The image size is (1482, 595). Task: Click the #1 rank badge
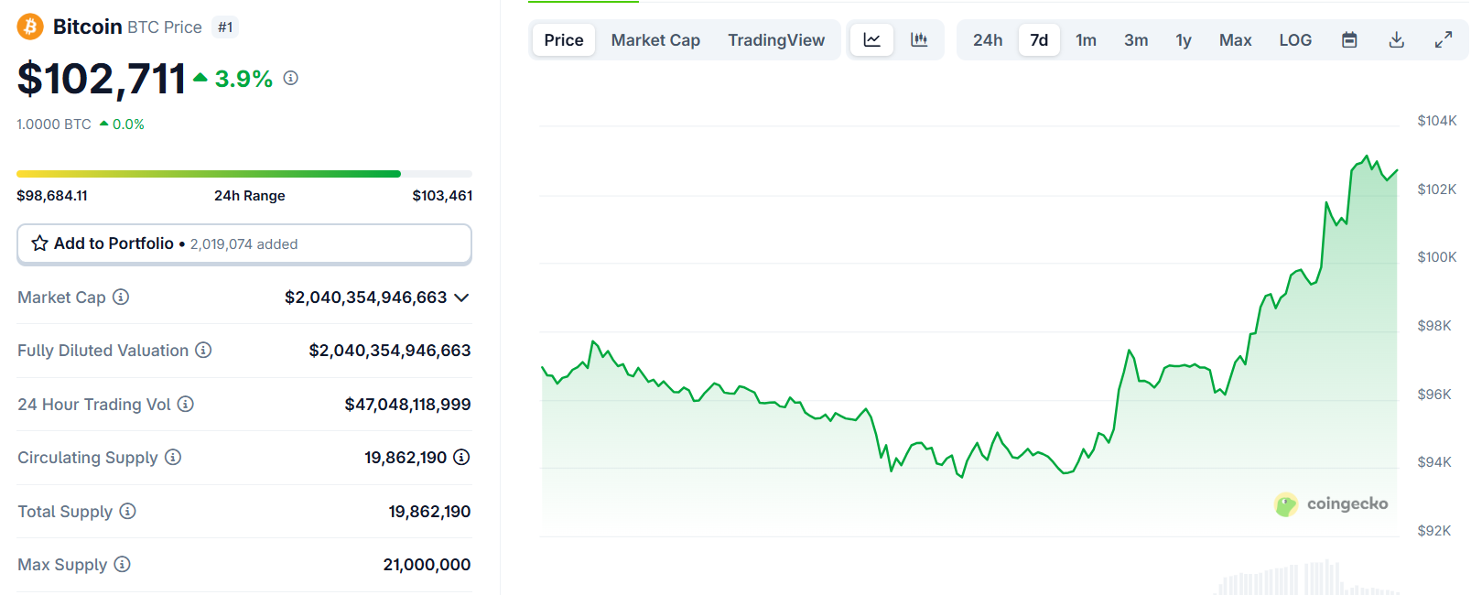225,27
